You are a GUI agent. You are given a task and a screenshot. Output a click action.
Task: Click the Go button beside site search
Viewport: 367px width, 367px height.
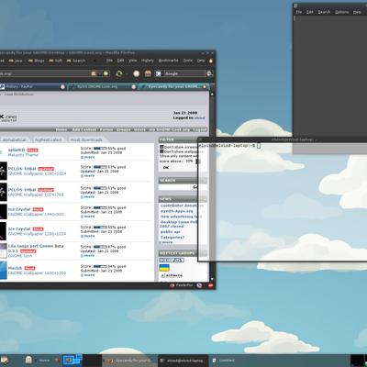(x=195, y=187)
